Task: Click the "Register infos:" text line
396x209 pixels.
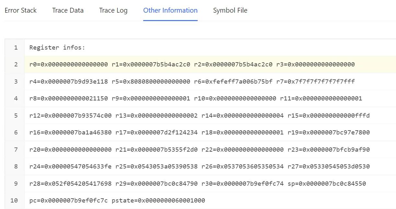Action: pos(57,48)
